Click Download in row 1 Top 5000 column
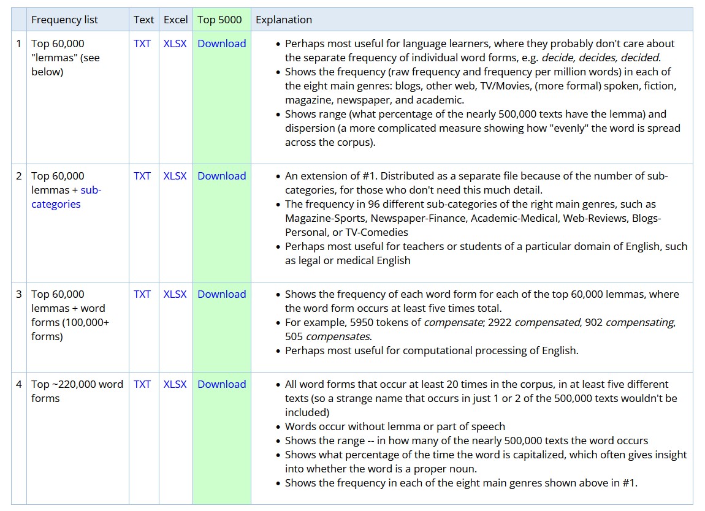This screenshot has width=705, height=511. click(221, 44)
